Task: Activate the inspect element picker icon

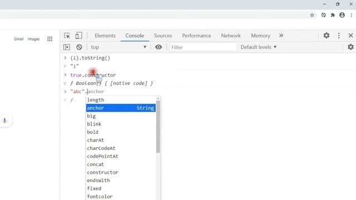Action: (x=67, y=36)
